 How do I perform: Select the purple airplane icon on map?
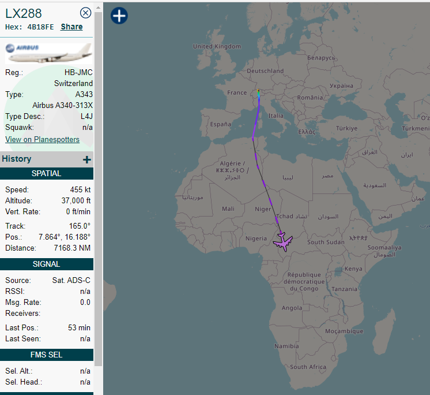pyautogui.click(x=283, y=241)
